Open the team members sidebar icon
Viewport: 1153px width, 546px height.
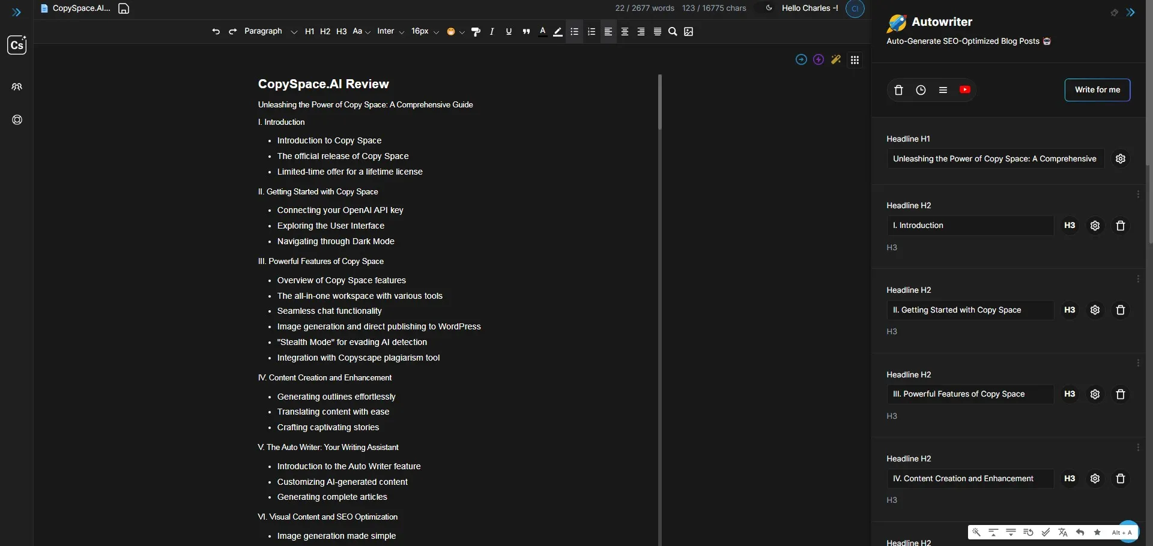[17, 87]
